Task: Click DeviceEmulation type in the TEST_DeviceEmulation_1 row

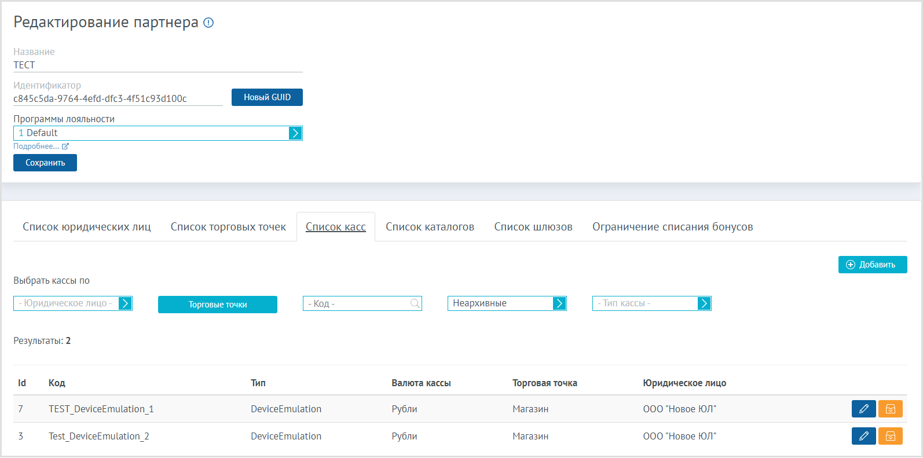Action: coord(286,409)
